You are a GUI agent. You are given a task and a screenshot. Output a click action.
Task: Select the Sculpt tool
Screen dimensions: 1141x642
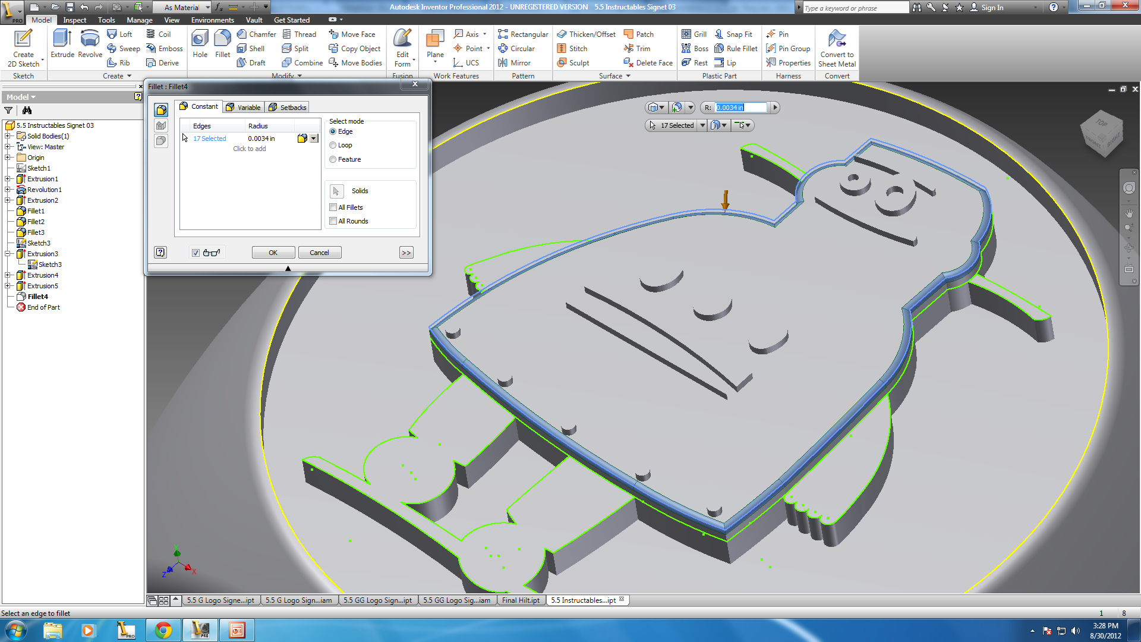pyautogui.click(x=573, y=63)
